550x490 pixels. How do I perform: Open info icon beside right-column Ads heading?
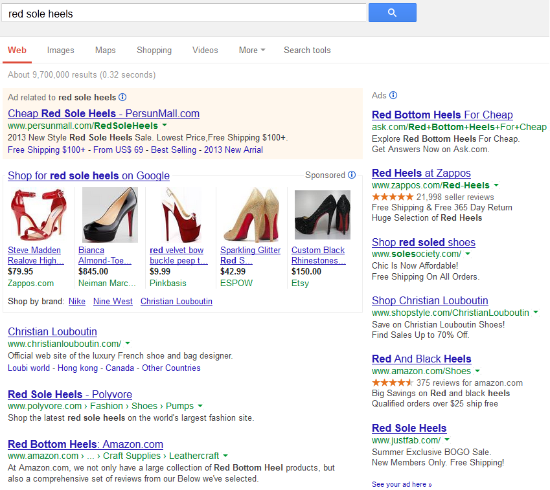pyautogui.click(x=393, y=95)
